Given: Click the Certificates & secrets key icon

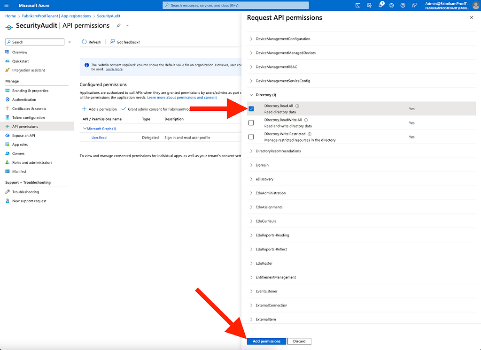Looking at the screenshot, I should pyautogui.click(x=8, y=108).
